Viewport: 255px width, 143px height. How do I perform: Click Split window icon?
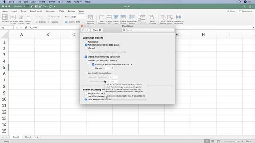(x=139, y=16)
